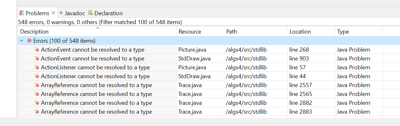
Task: Click error icon on StdDraw.java line 903 row
Action: [x=37, y=59]
